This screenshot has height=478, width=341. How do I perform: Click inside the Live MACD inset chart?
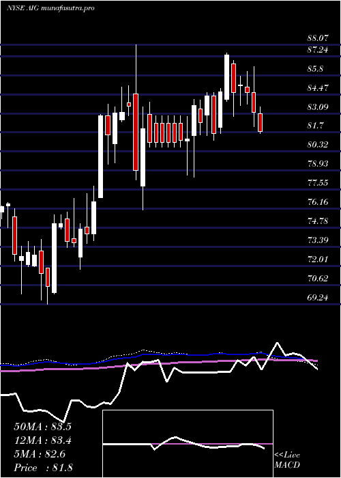click(188, 444)
